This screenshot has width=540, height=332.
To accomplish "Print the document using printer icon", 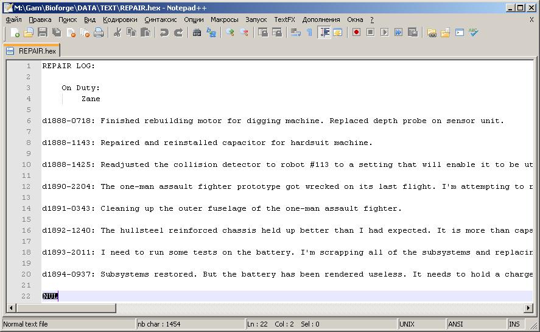I will pyautogui.click(x=99, y=33).
